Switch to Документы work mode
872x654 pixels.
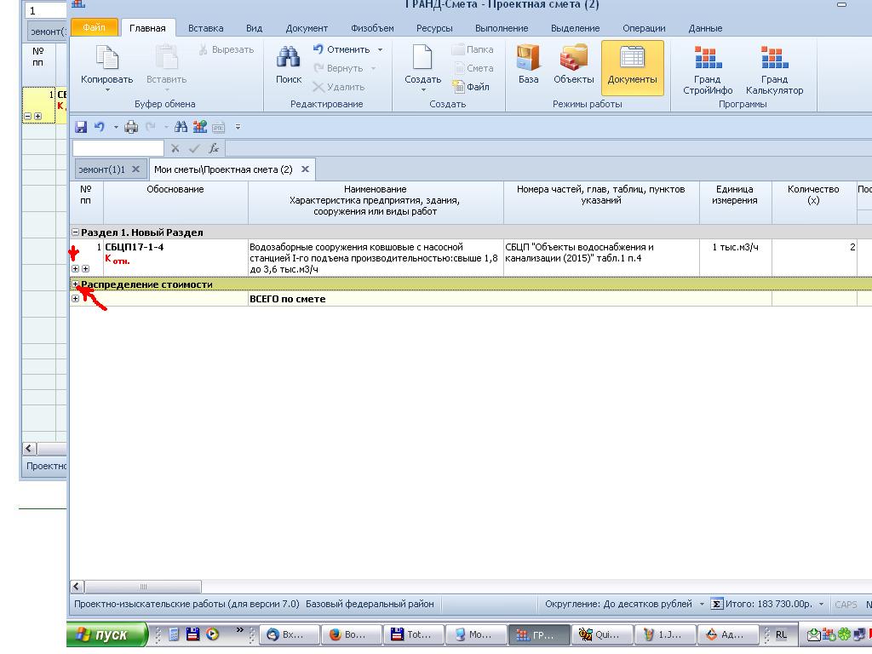coord(633,68)
